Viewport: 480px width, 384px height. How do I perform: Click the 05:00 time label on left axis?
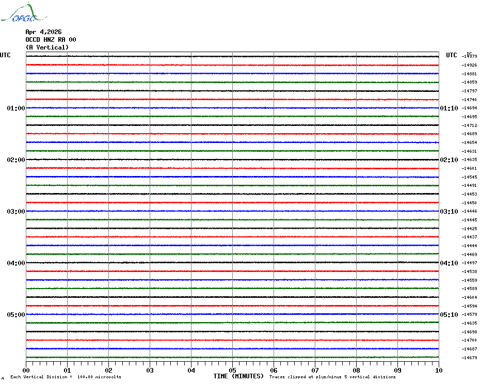click(15, 315)
